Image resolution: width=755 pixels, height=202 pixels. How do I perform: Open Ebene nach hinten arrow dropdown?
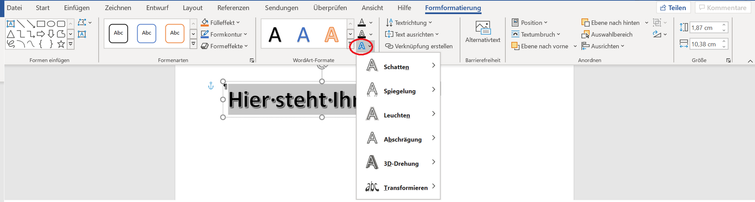[646, 23]
